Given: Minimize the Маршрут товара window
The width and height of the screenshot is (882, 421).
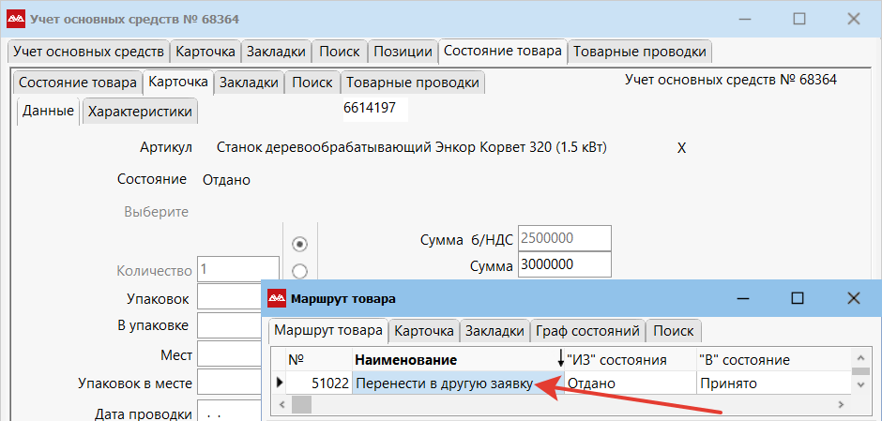Looking at the screenshot, I should (740, 298).
